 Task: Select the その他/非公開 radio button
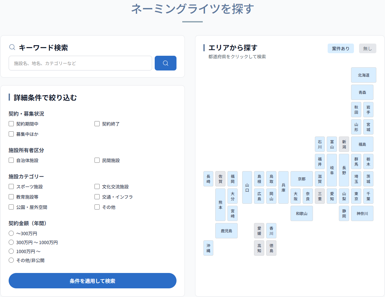coord(11,260)
